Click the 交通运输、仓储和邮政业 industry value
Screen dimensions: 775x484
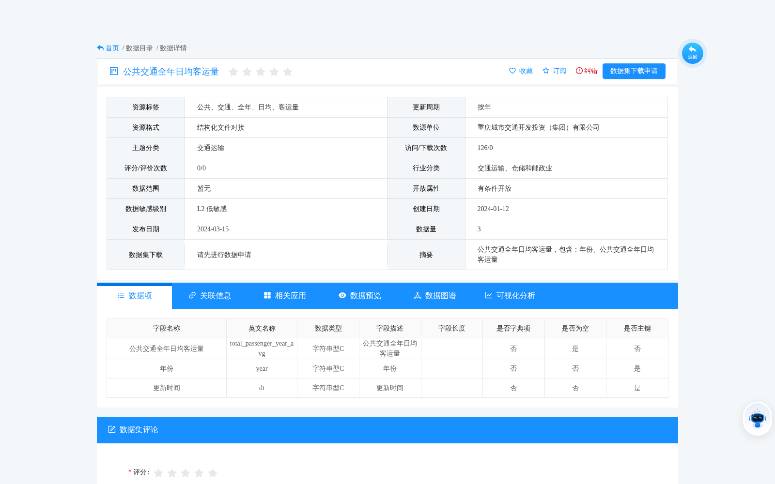click(515, 168)
